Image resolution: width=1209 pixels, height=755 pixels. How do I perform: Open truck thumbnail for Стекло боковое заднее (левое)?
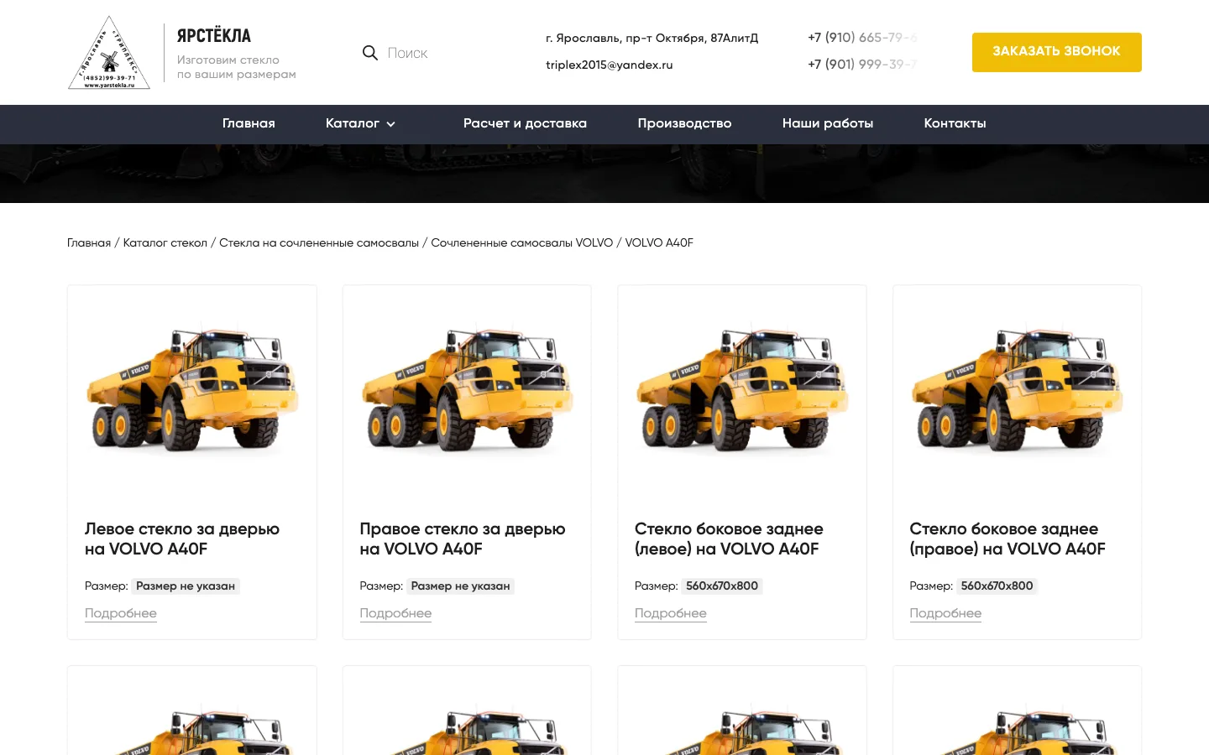pyautogui.click(x=742, y=391)
